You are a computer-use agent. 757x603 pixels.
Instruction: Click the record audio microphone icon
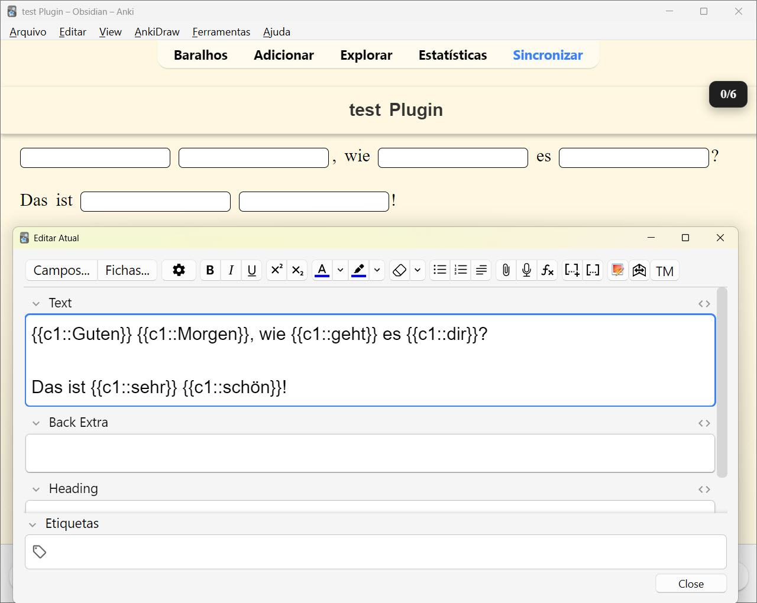(x=526, y=270)
